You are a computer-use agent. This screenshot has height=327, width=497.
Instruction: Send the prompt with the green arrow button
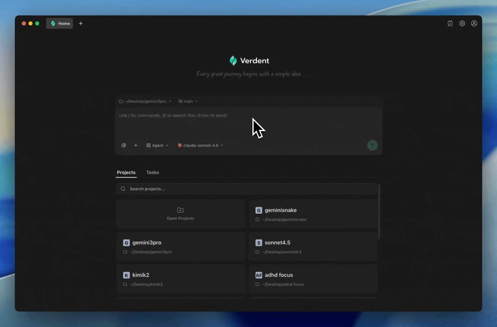(x=372, y=145)
